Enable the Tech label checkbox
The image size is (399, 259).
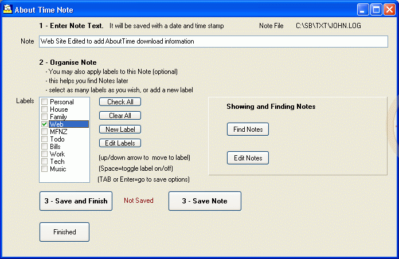[45, 162]
